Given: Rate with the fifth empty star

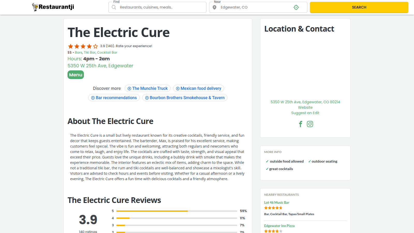Looking at the screenshot, I should point(95,46).
